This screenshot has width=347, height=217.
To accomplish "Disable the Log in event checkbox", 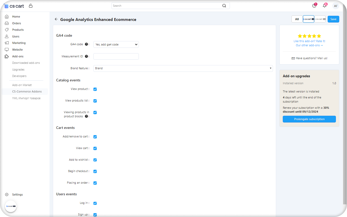I will 95,203.
